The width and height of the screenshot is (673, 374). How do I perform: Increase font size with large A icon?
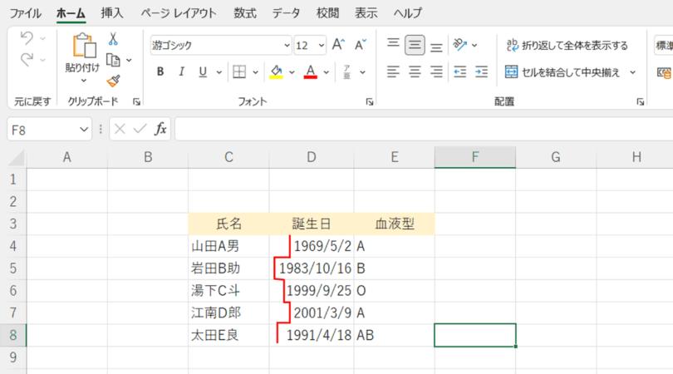pyautogui.click(x=338, y=45)
